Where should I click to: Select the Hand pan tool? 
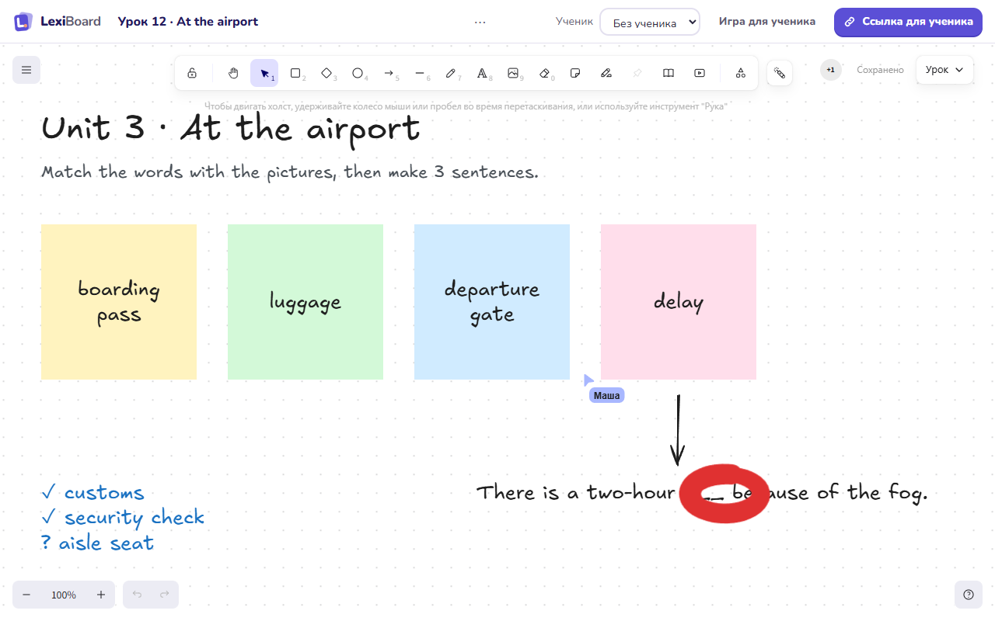coord(233,73)
